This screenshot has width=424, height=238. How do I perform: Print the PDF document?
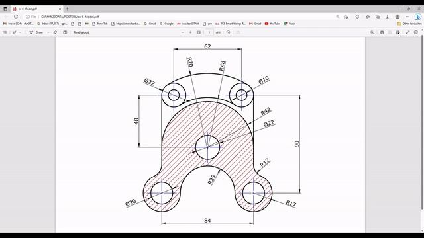click(382, 32)
